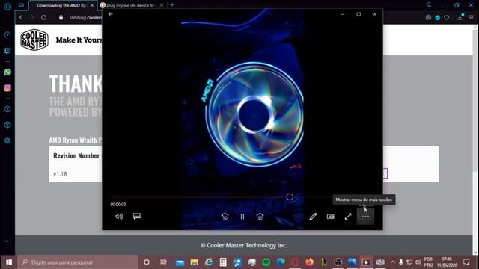Open OBS Studio from the taskbar
The width and height of the screenshot is (479, 269).
[x=338, y=262]
